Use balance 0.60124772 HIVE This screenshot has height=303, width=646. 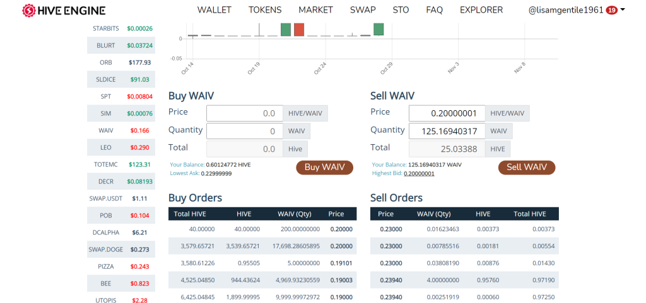[228, 165]
